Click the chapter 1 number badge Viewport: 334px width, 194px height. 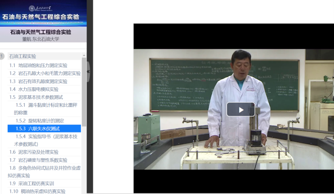point(2,56)
